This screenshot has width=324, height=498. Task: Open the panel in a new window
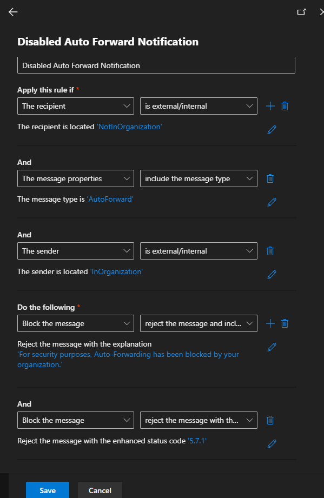click(x=304, y=11)
